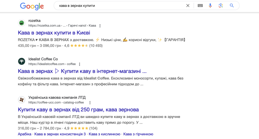
Task: Click 'Українська кавова компанія ЛТД' site name
Action: 57,98
